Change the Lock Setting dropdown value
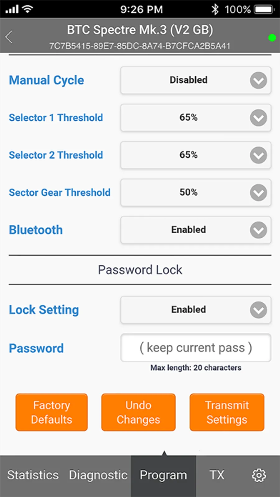The width and height of the screenshot is (280, 497). [x=195, y=310]
